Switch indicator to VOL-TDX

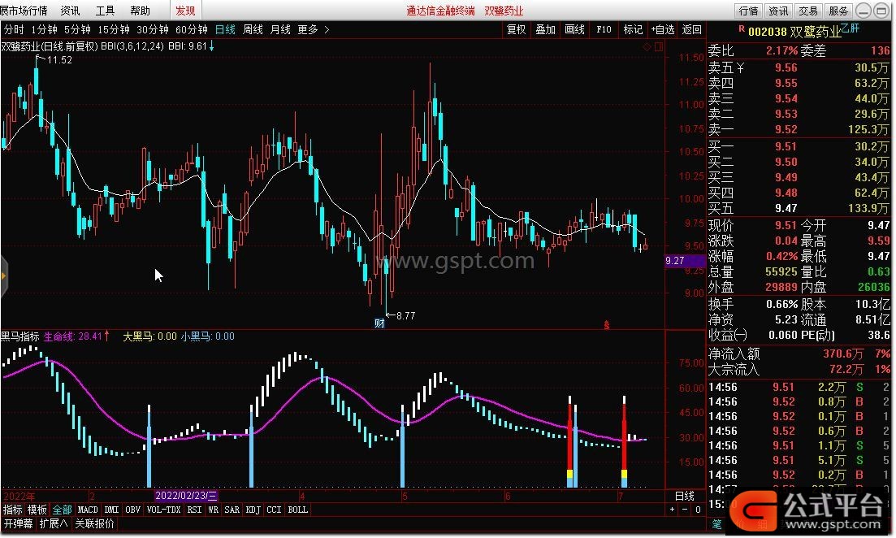coord(164,510)
